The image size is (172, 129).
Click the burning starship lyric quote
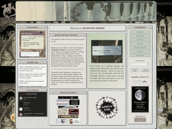pos(107,73)
